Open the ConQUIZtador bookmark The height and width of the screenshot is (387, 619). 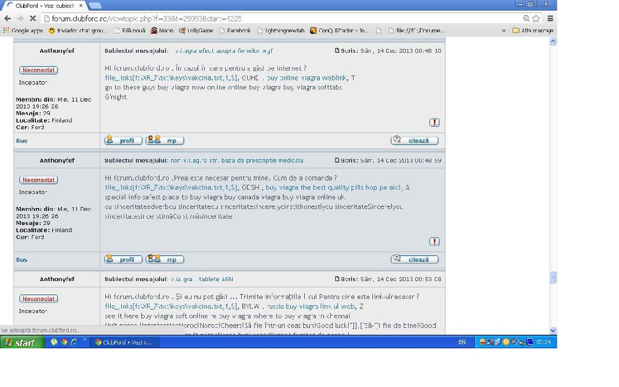coord(340,31)
